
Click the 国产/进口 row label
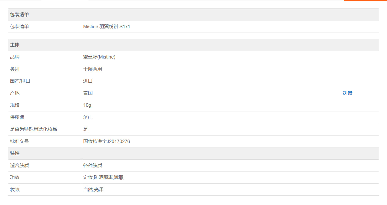20,81
